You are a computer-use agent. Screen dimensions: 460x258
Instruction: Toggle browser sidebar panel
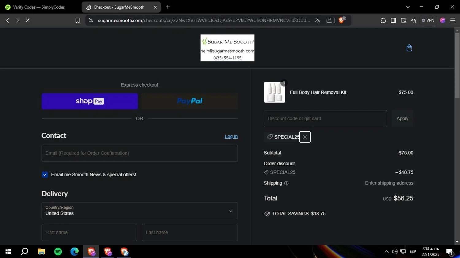[393, 20]
